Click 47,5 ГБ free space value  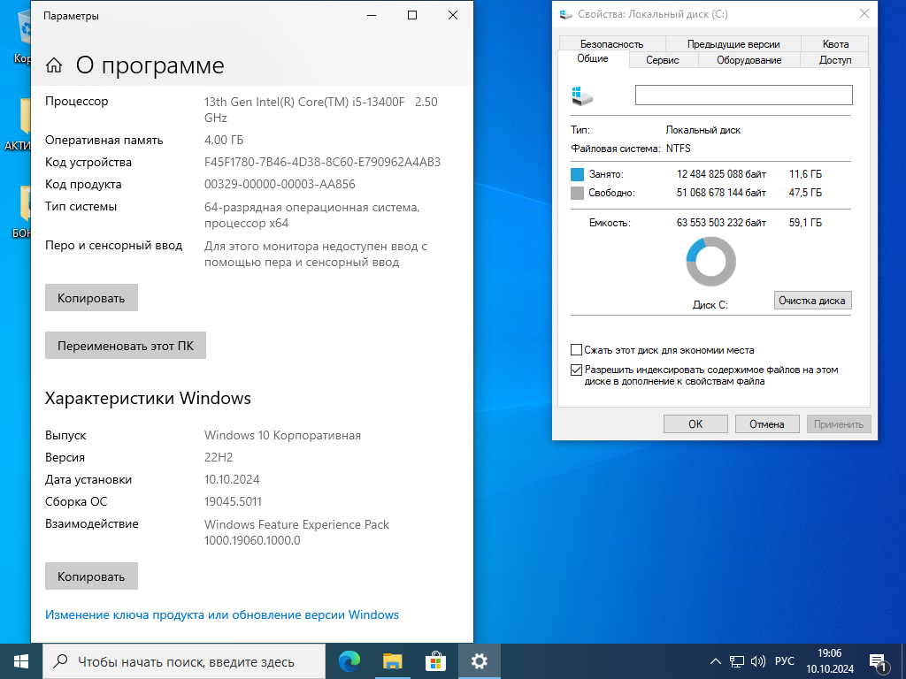[805, 193]
